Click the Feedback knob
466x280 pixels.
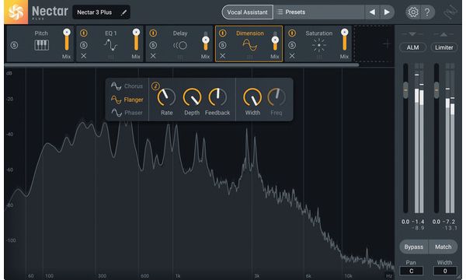(x=217, y=97)
